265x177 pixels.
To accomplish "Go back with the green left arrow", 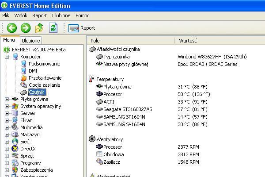I will (x=11, y=28).
